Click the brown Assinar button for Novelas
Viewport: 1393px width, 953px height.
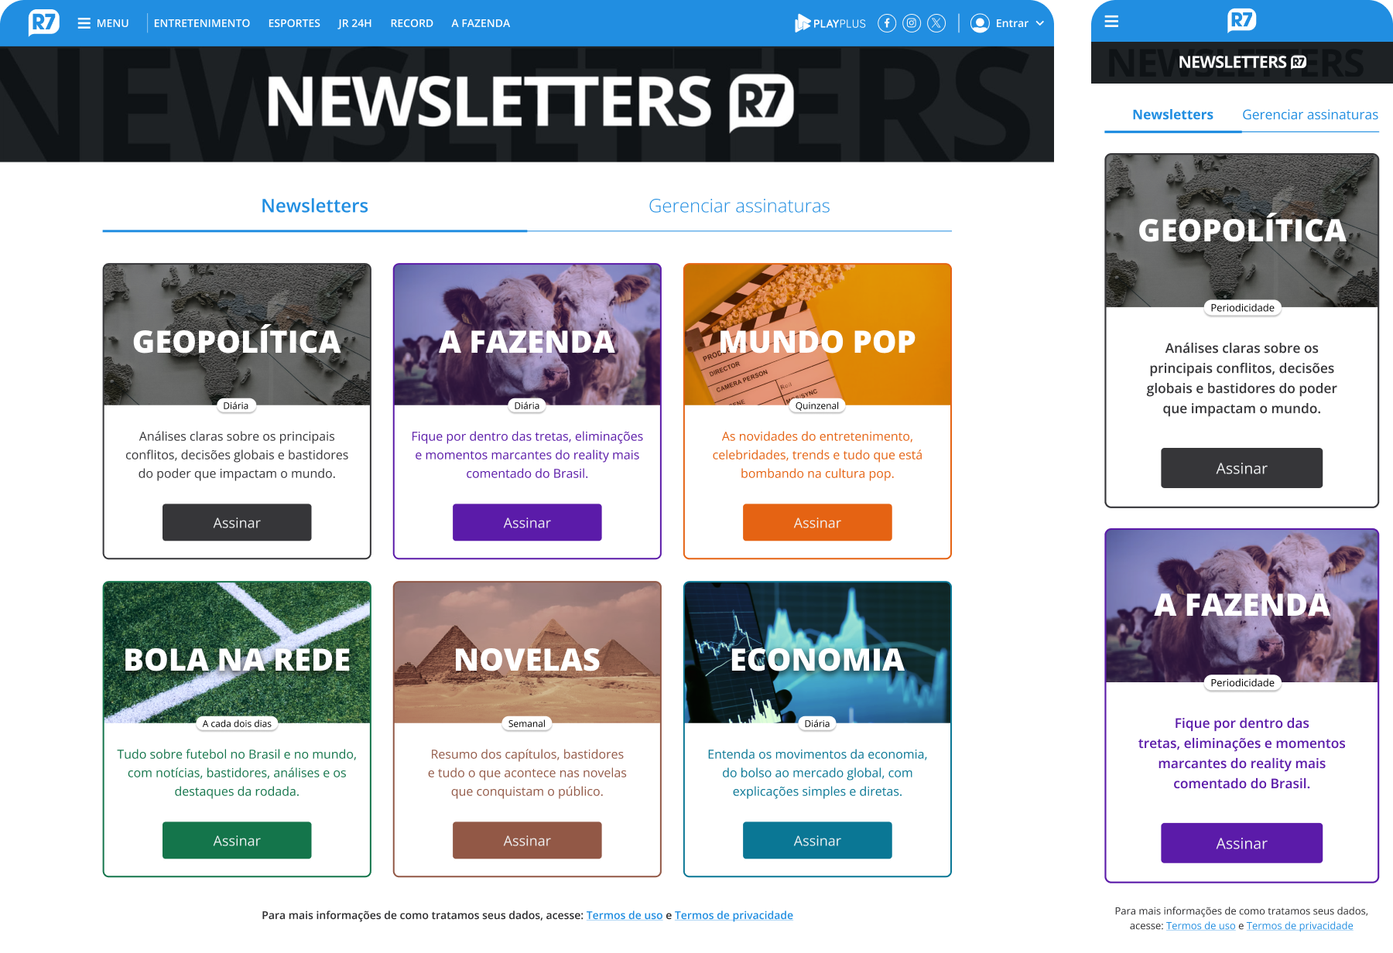tap(527, 840)
